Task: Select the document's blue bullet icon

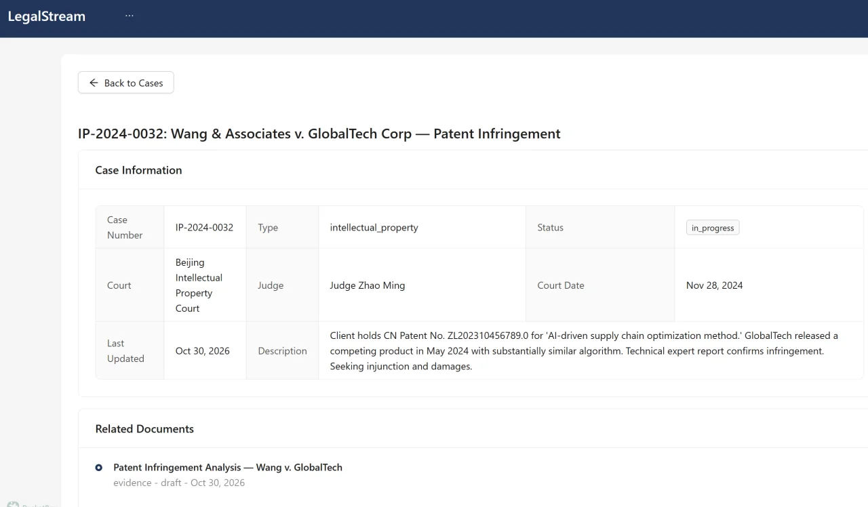Action: pos(99,467)
